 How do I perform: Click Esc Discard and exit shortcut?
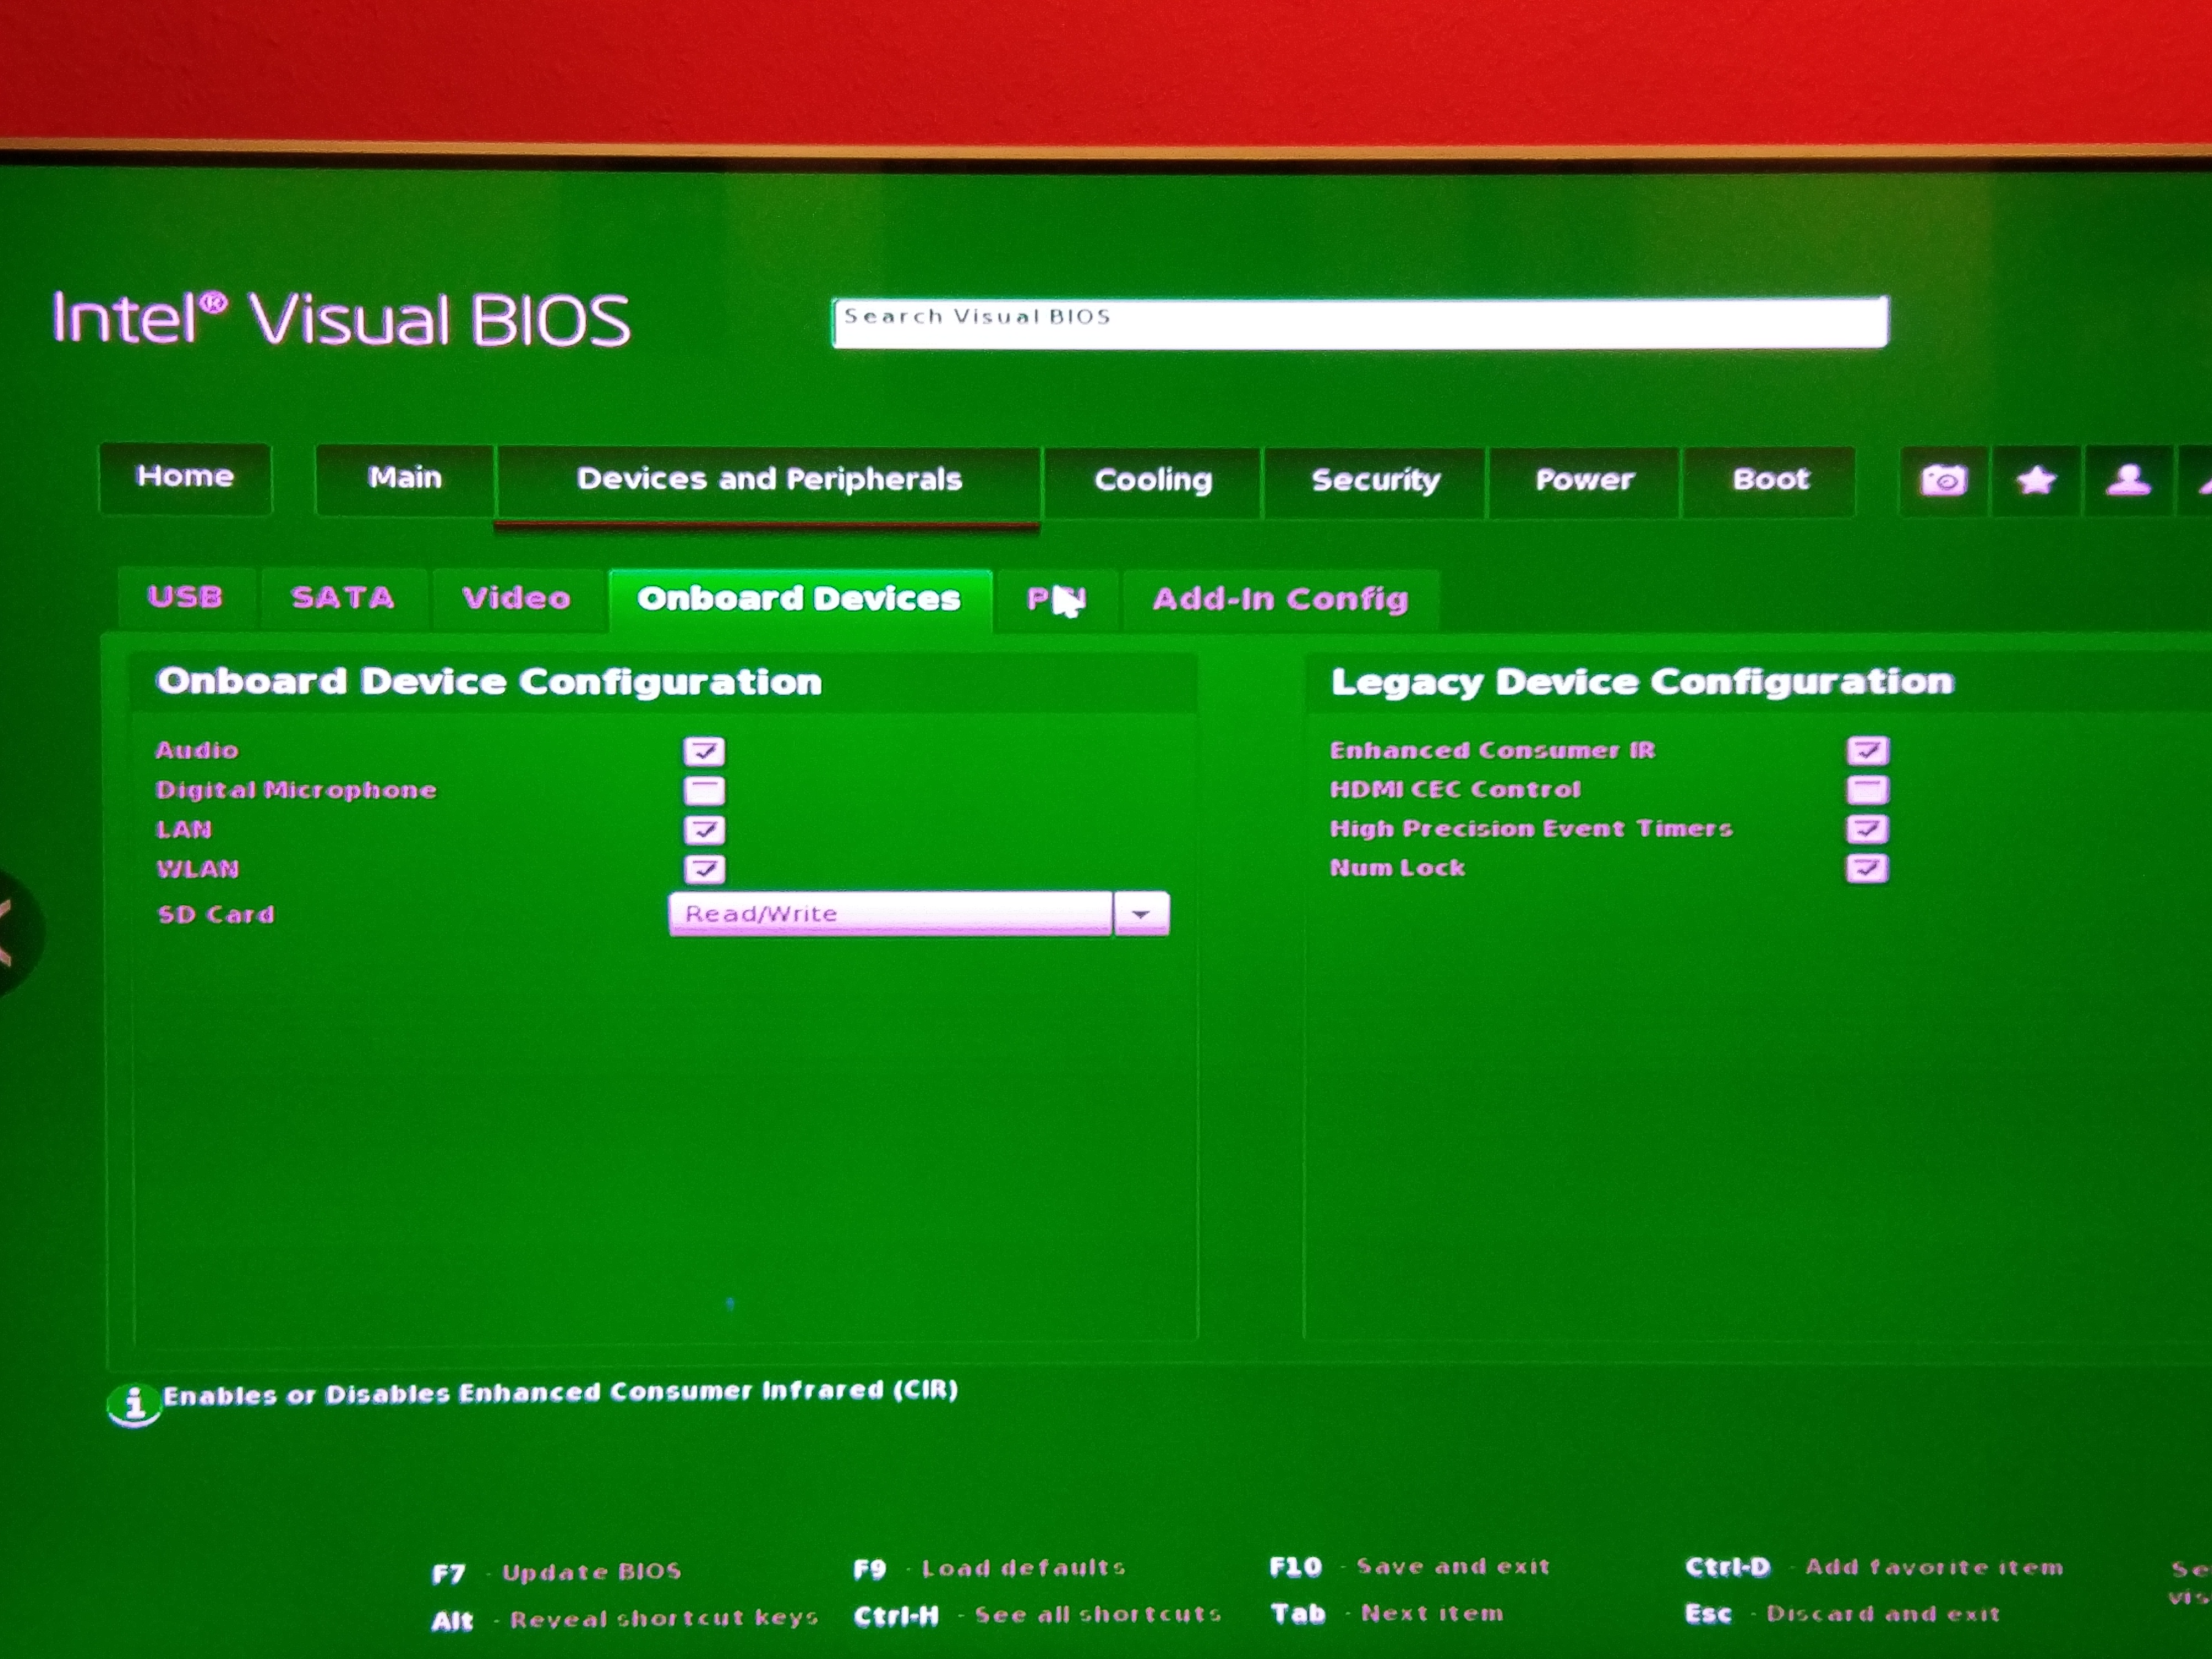click(1842, 1614)
